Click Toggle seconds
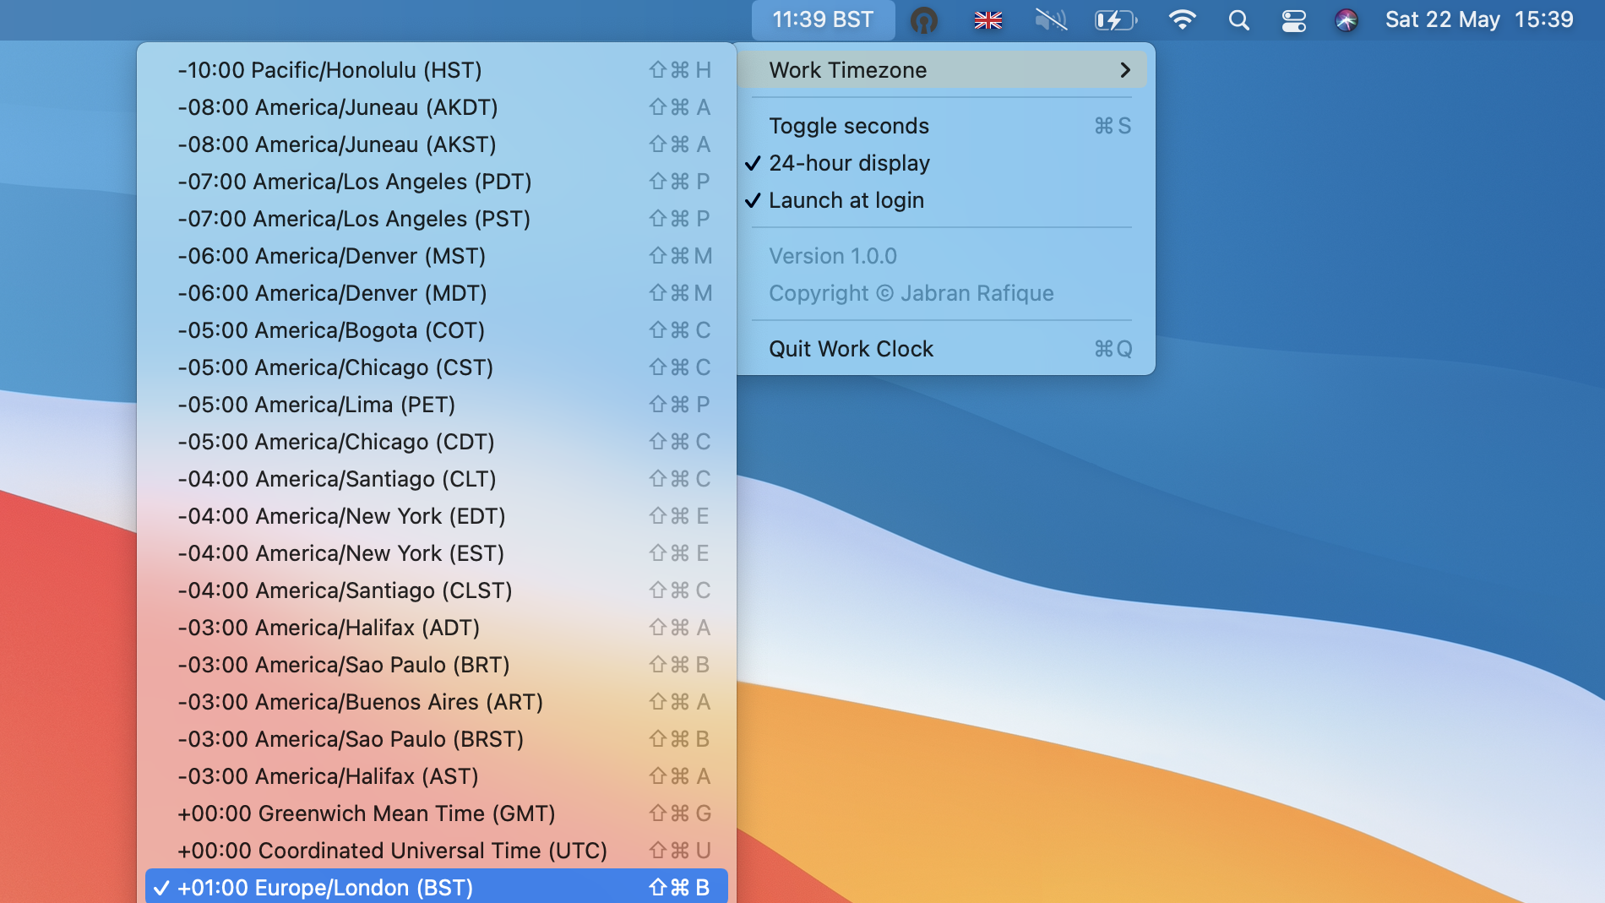 (x=848, y=126)
